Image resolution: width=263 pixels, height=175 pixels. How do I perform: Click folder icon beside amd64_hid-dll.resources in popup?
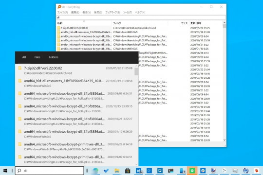(x=20, y=81)
